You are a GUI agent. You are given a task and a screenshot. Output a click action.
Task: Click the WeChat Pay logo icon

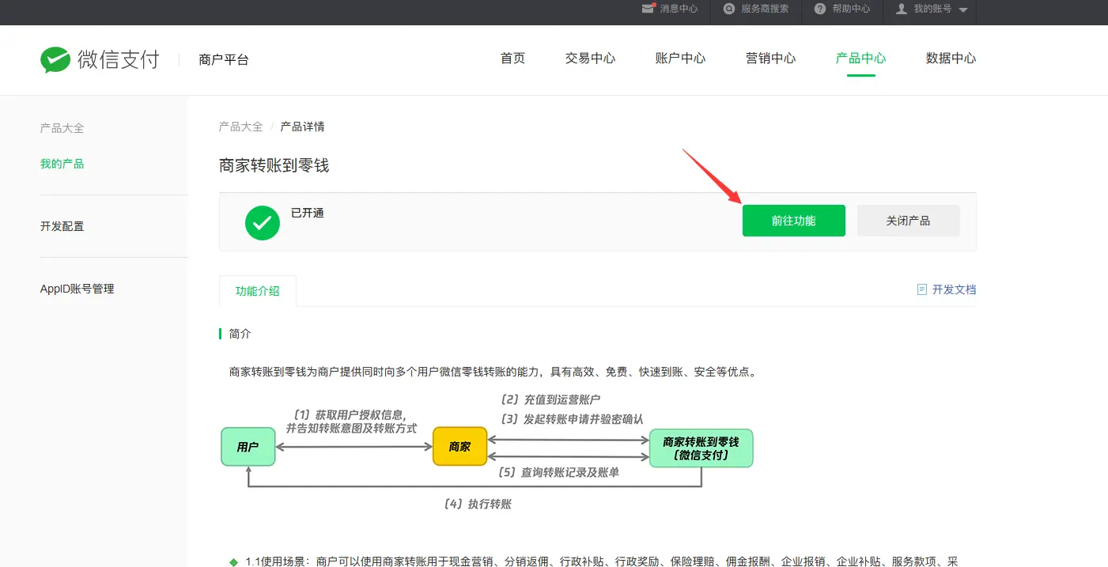point(55,59)
